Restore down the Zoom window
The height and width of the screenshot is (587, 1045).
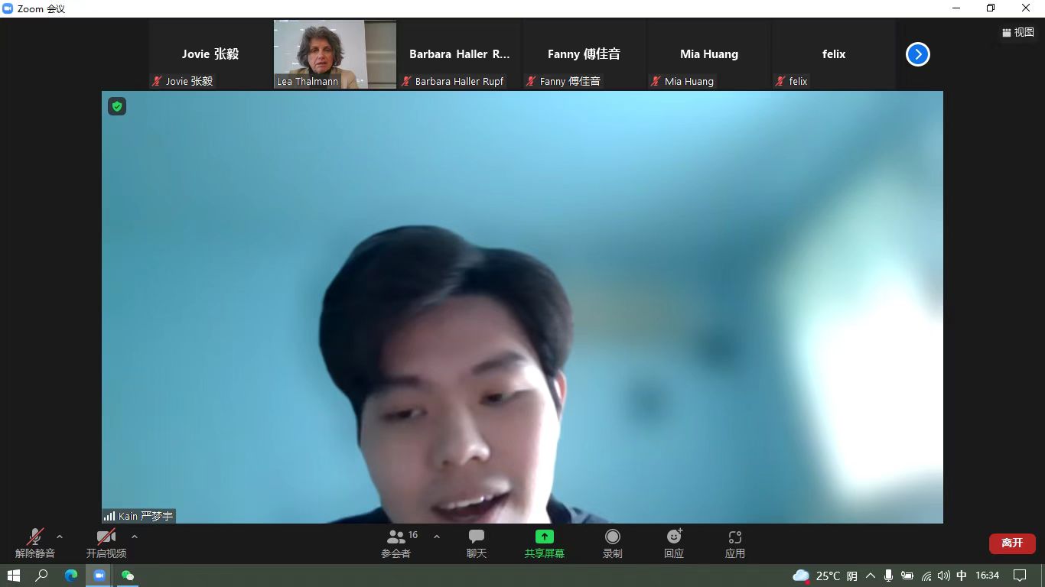click(x=991, y=8)
